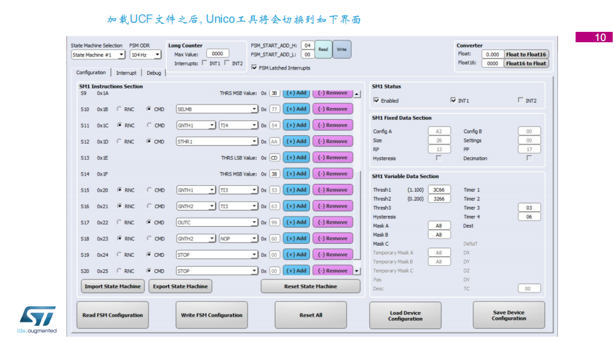Click the Converter Float value field
614x340 pixels.
(x=492, y=55)
